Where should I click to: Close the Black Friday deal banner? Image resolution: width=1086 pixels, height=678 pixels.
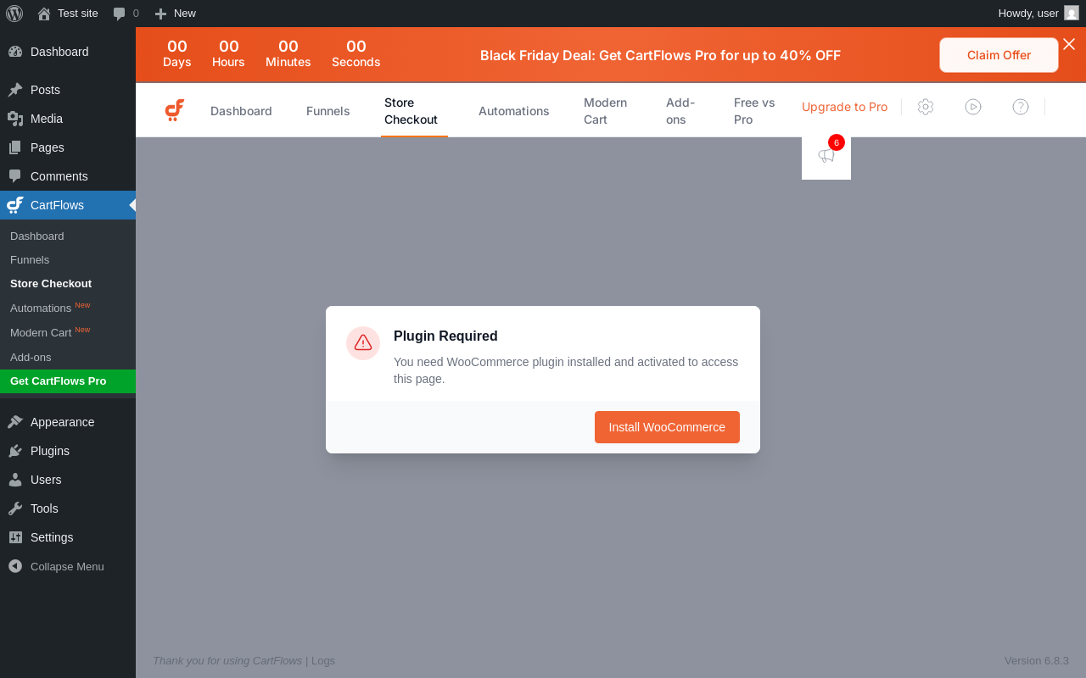point(1069,44)
